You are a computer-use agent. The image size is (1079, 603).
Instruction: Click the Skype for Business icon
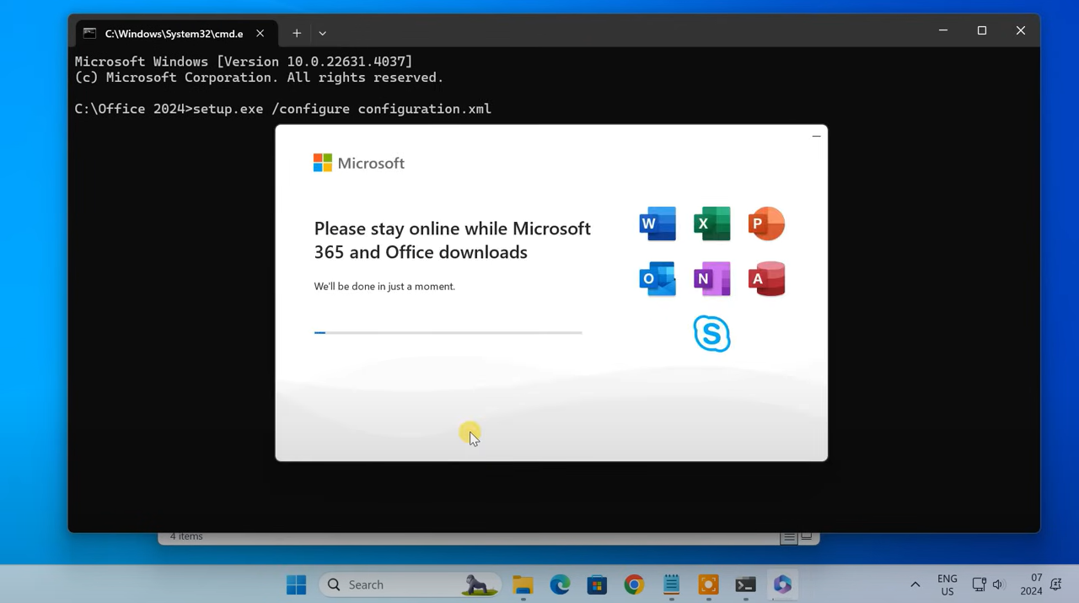click(x=712, y=333)
